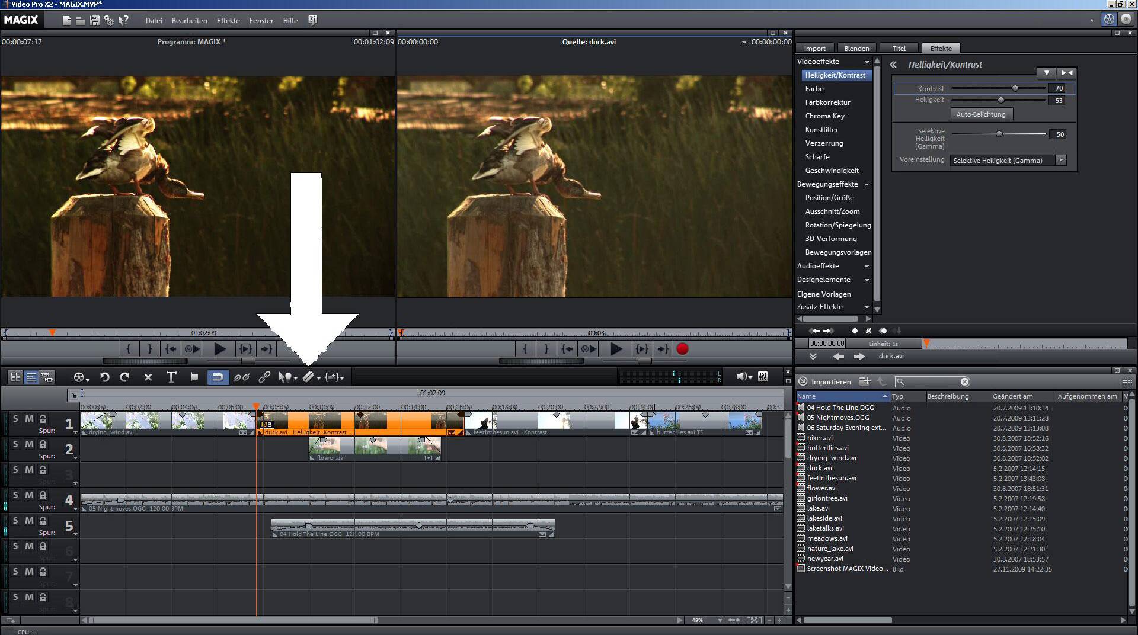Play the program monitor video
The width and height of the screenshot is (1138, 635).
point(219,349)
